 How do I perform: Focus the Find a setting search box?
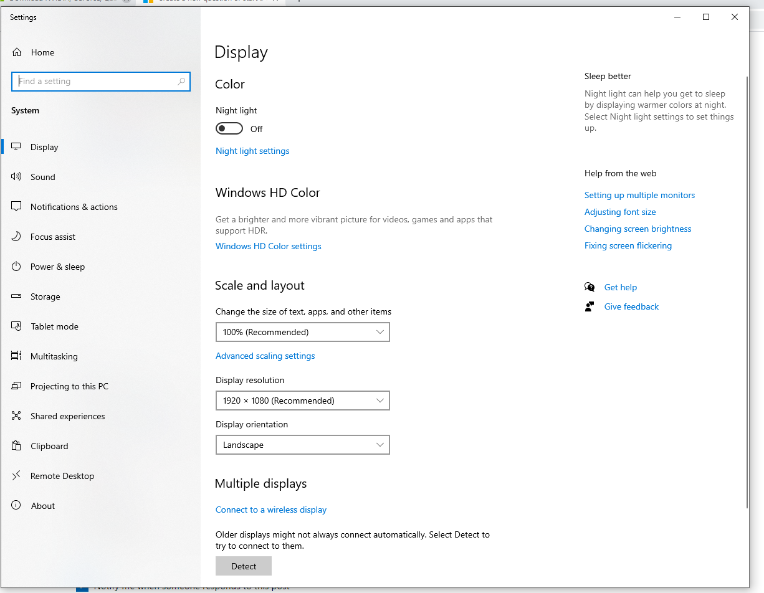101,82
